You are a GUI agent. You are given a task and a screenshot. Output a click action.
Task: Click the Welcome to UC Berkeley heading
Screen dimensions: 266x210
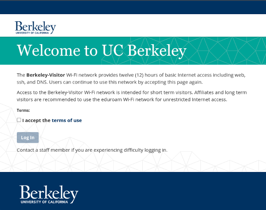tap(102, 50)
